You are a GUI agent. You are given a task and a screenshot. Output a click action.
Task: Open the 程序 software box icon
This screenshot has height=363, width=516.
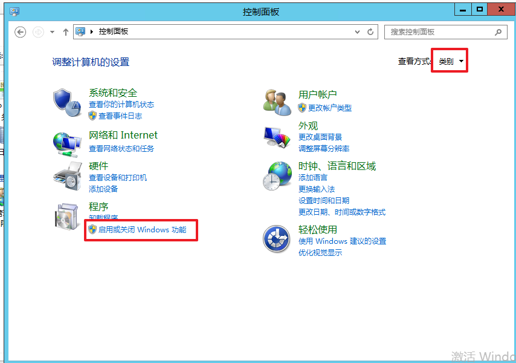click(x=67, y=216)
